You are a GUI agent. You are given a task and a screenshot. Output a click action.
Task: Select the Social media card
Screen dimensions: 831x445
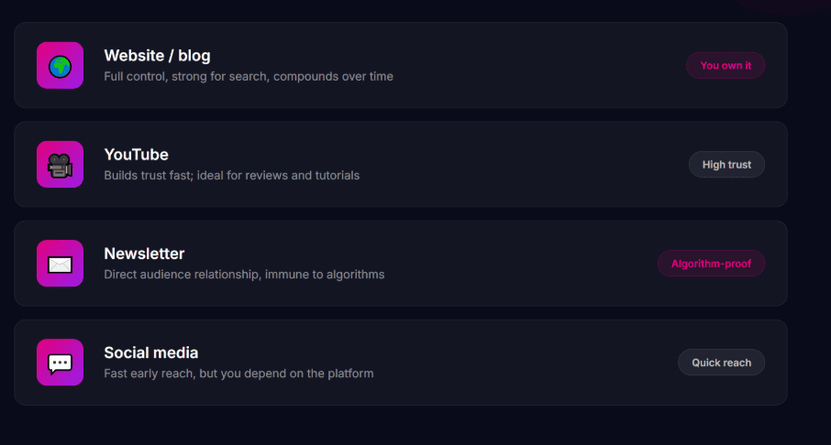tap(401, 363)
